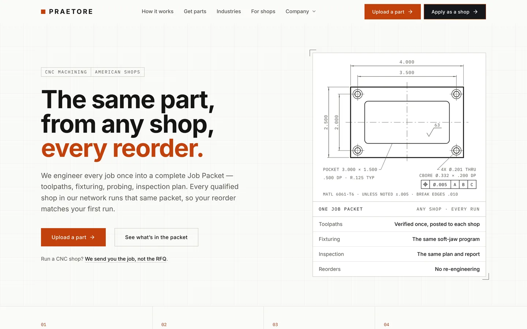Click the part drawing illustration
527x329 pixels.
pyautogui.click(x=399, y=127)
